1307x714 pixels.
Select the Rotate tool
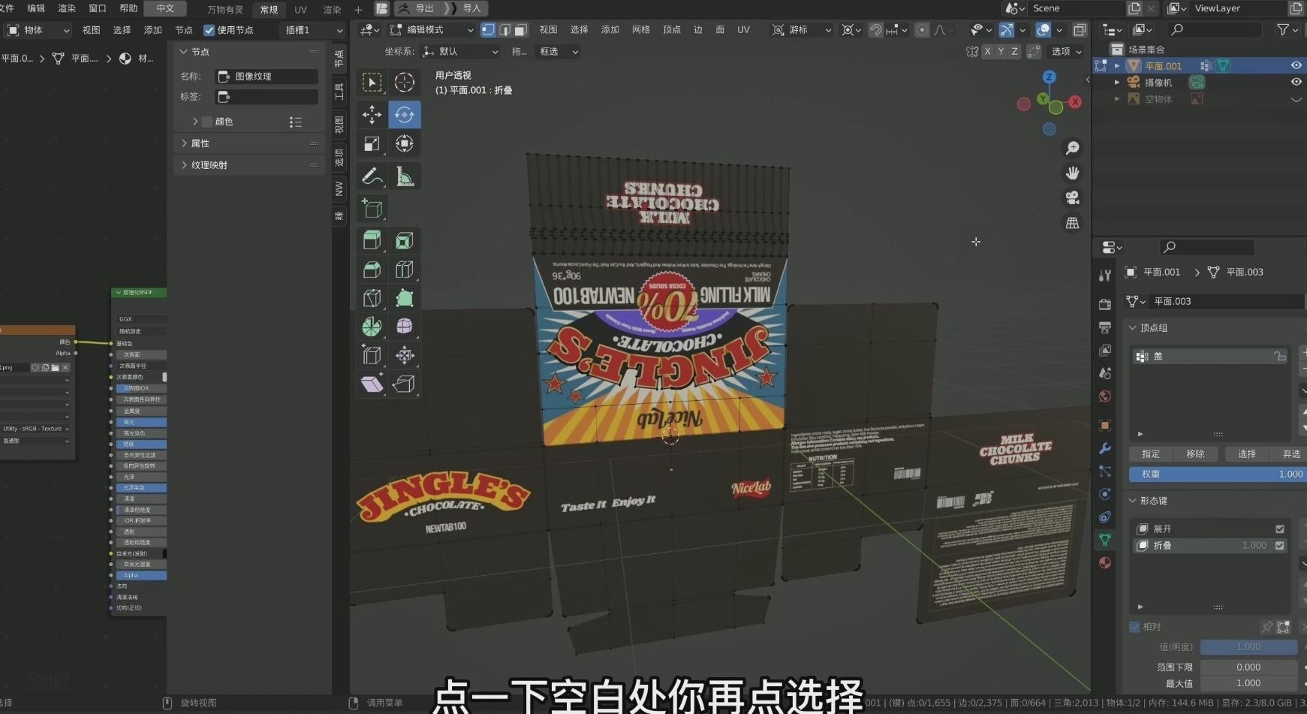tap(405, 115)
